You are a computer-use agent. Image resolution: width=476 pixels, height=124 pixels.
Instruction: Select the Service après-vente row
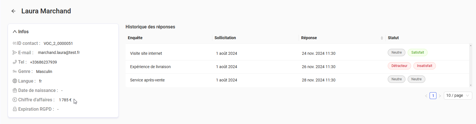tap(147, 80)
